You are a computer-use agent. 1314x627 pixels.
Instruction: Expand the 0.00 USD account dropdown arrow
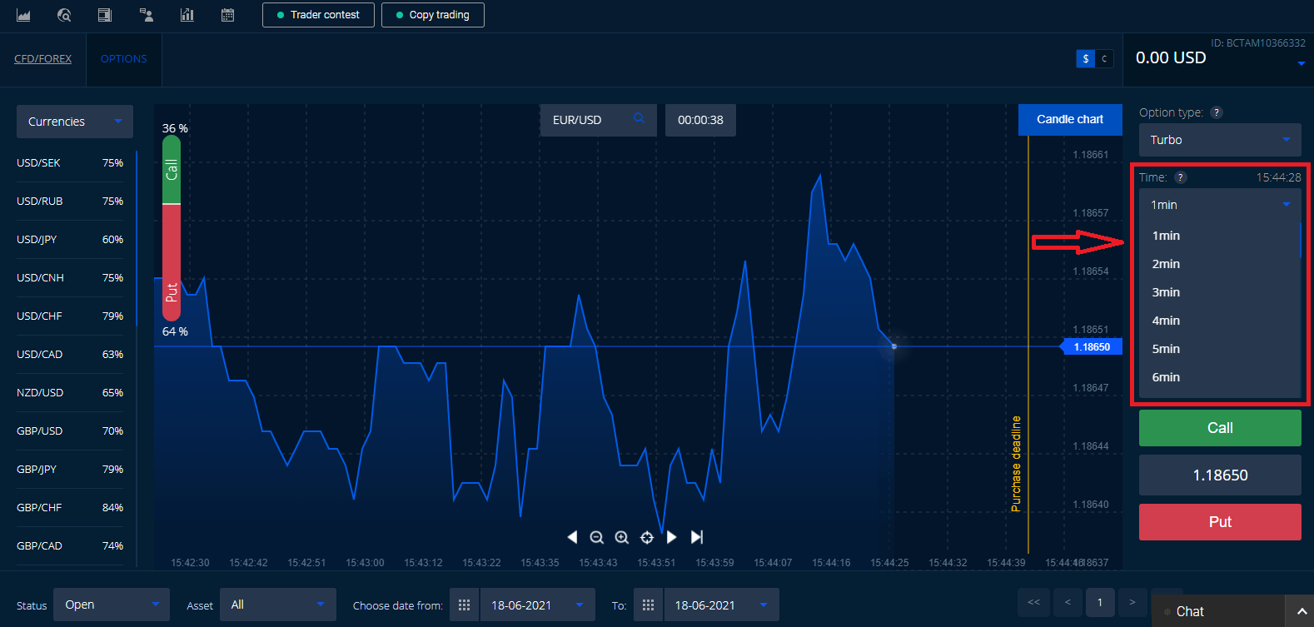click(x=1302, y=64)
